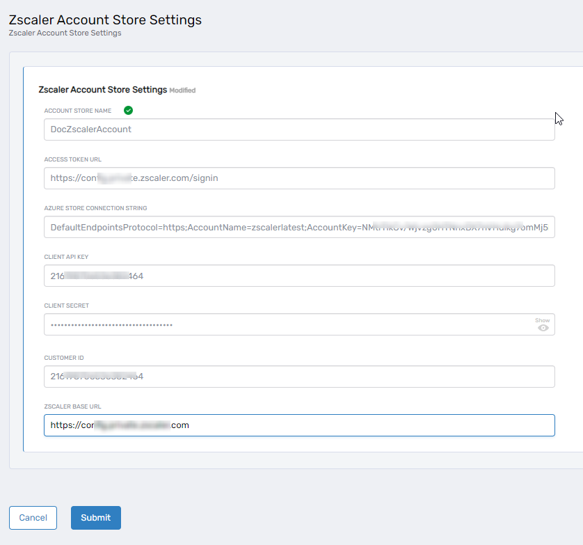
Task: Click the ACCESS TOKEN URL label
Action: tap(73, 159)
